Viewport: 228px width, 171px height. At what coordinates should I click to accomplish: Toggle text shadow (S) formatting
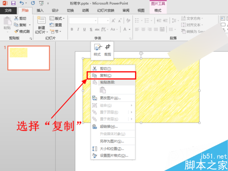pos(91,29)
